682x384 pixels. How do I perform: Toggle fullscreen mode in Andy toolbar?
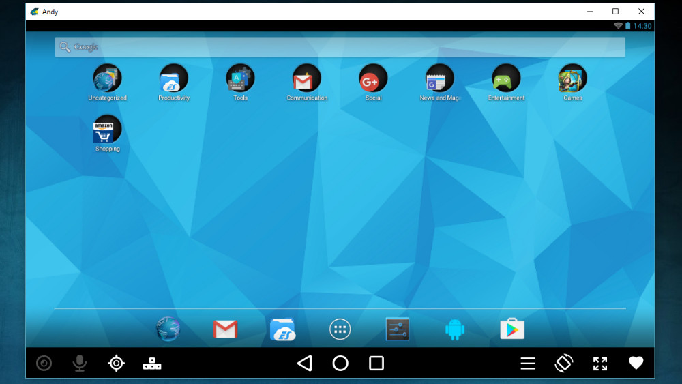coord(600,363)
